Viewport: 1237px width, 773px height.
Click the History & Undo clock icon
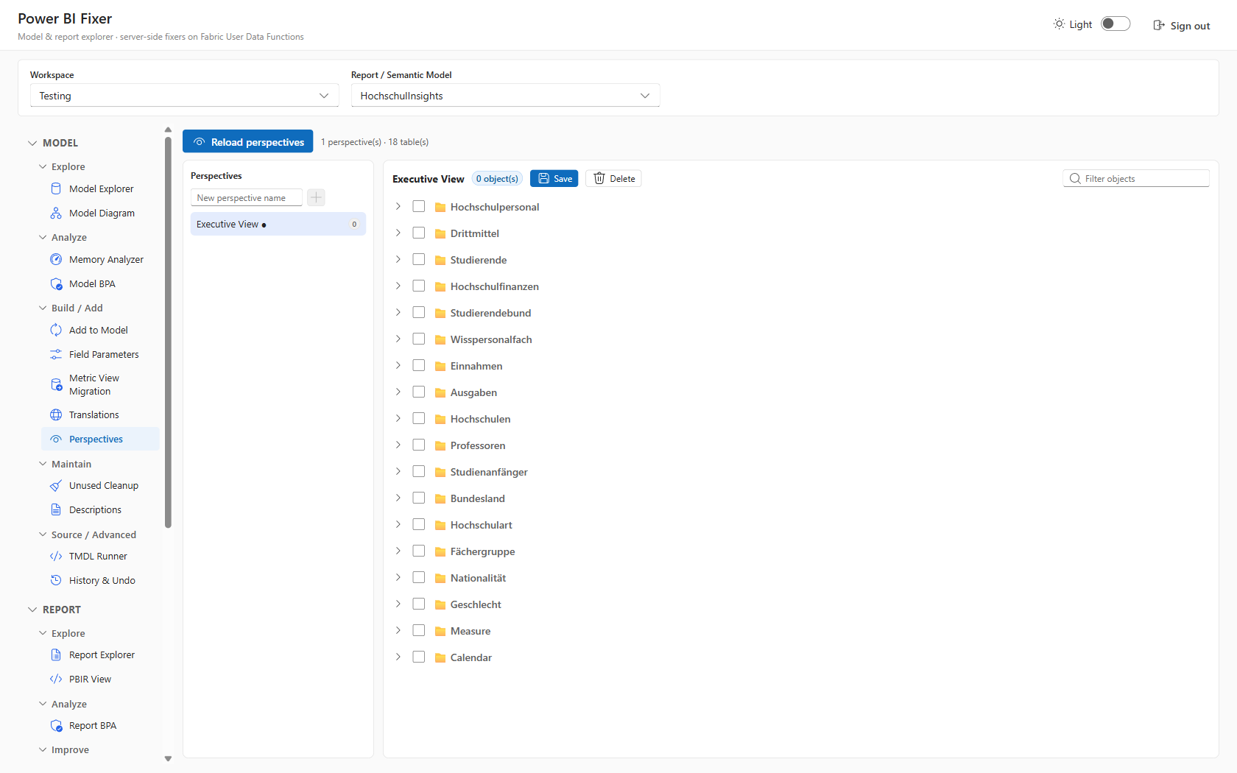pyautogui.click(x=56, y=580)
